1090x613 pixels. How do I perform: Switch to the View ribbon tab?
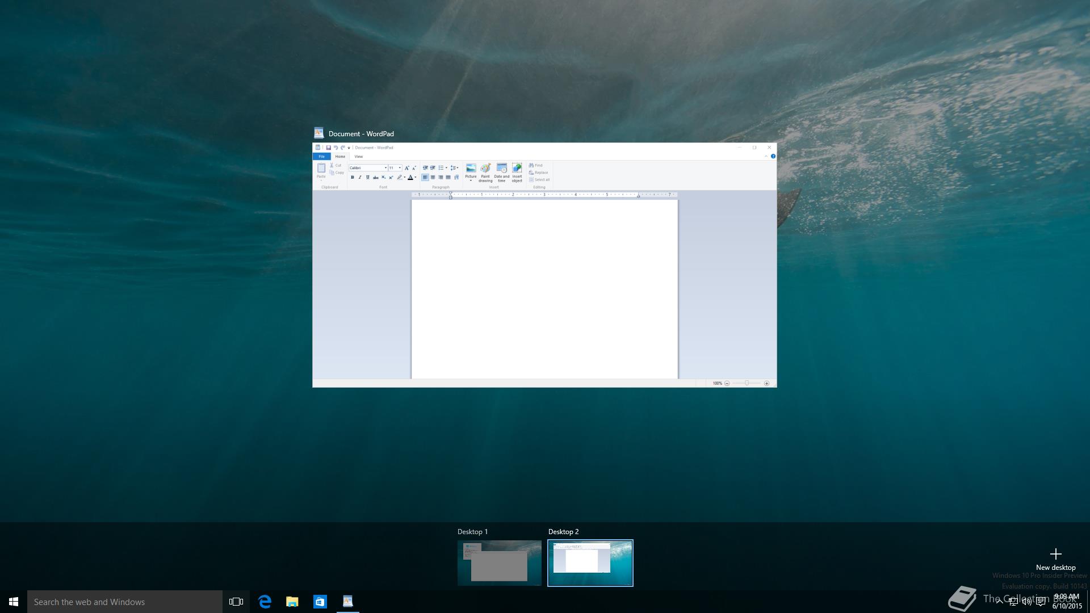pyautogui.click(x=359, y=157)
